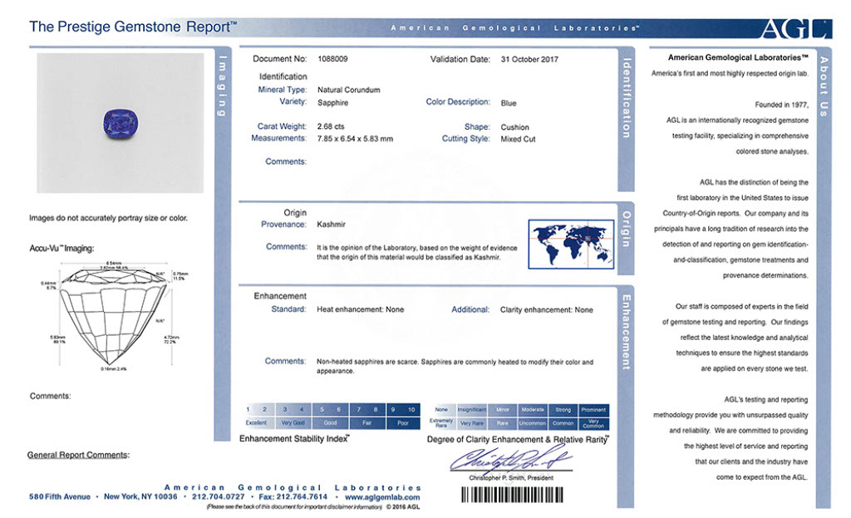
Task: Click "The Prestige Gemstone Report" title
Action: [x=133, y=27]
